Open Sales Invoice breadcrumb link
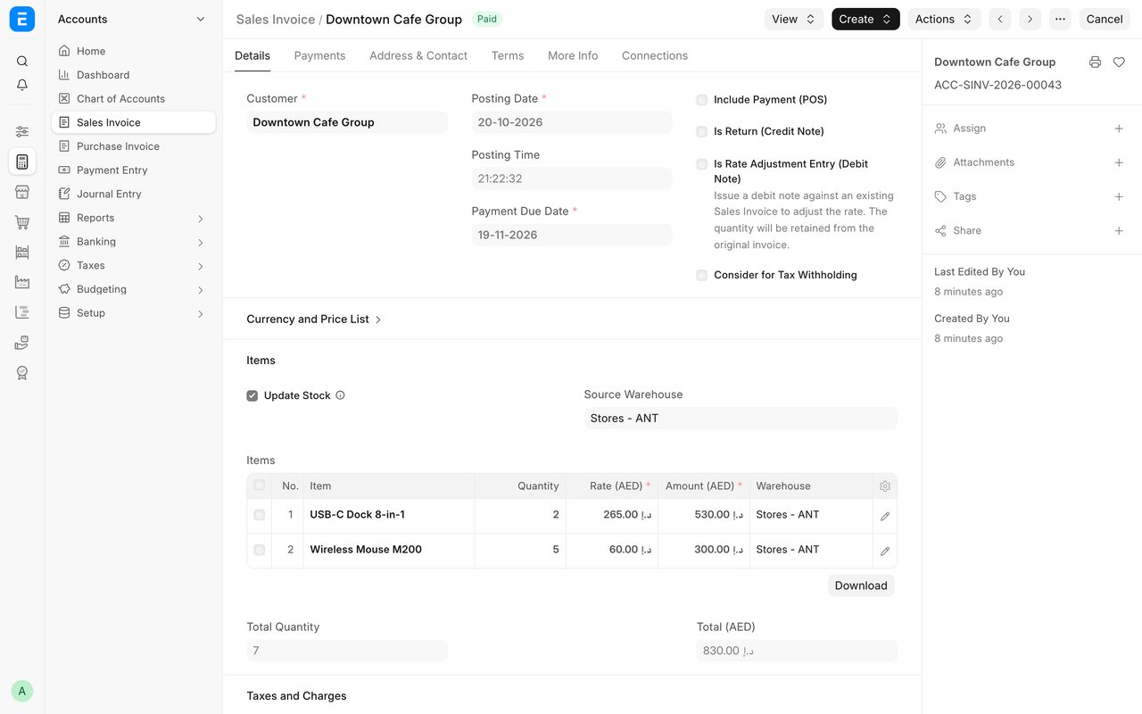This screenshot has height=714, width=1142. [276, 19]
